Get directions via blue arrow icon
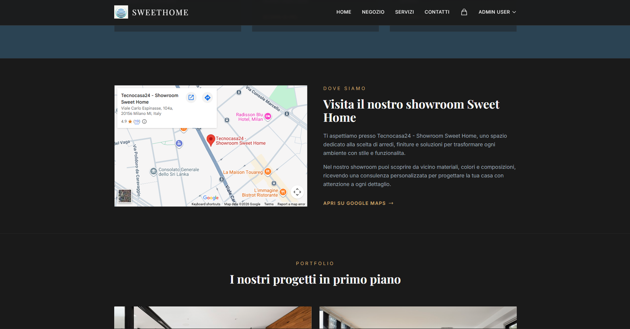The width and height of the screenshot is (630, 329). pyautogui.click(x=208, y=98)
